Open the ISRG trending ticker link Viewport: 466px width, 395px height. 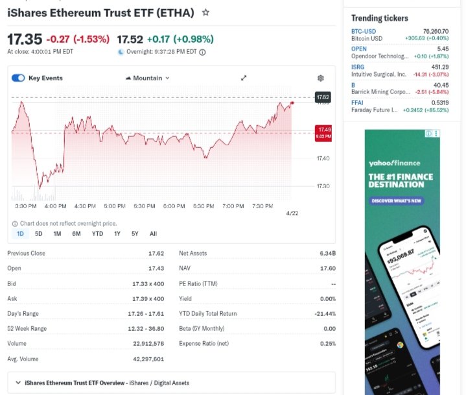tap(358, 67)
